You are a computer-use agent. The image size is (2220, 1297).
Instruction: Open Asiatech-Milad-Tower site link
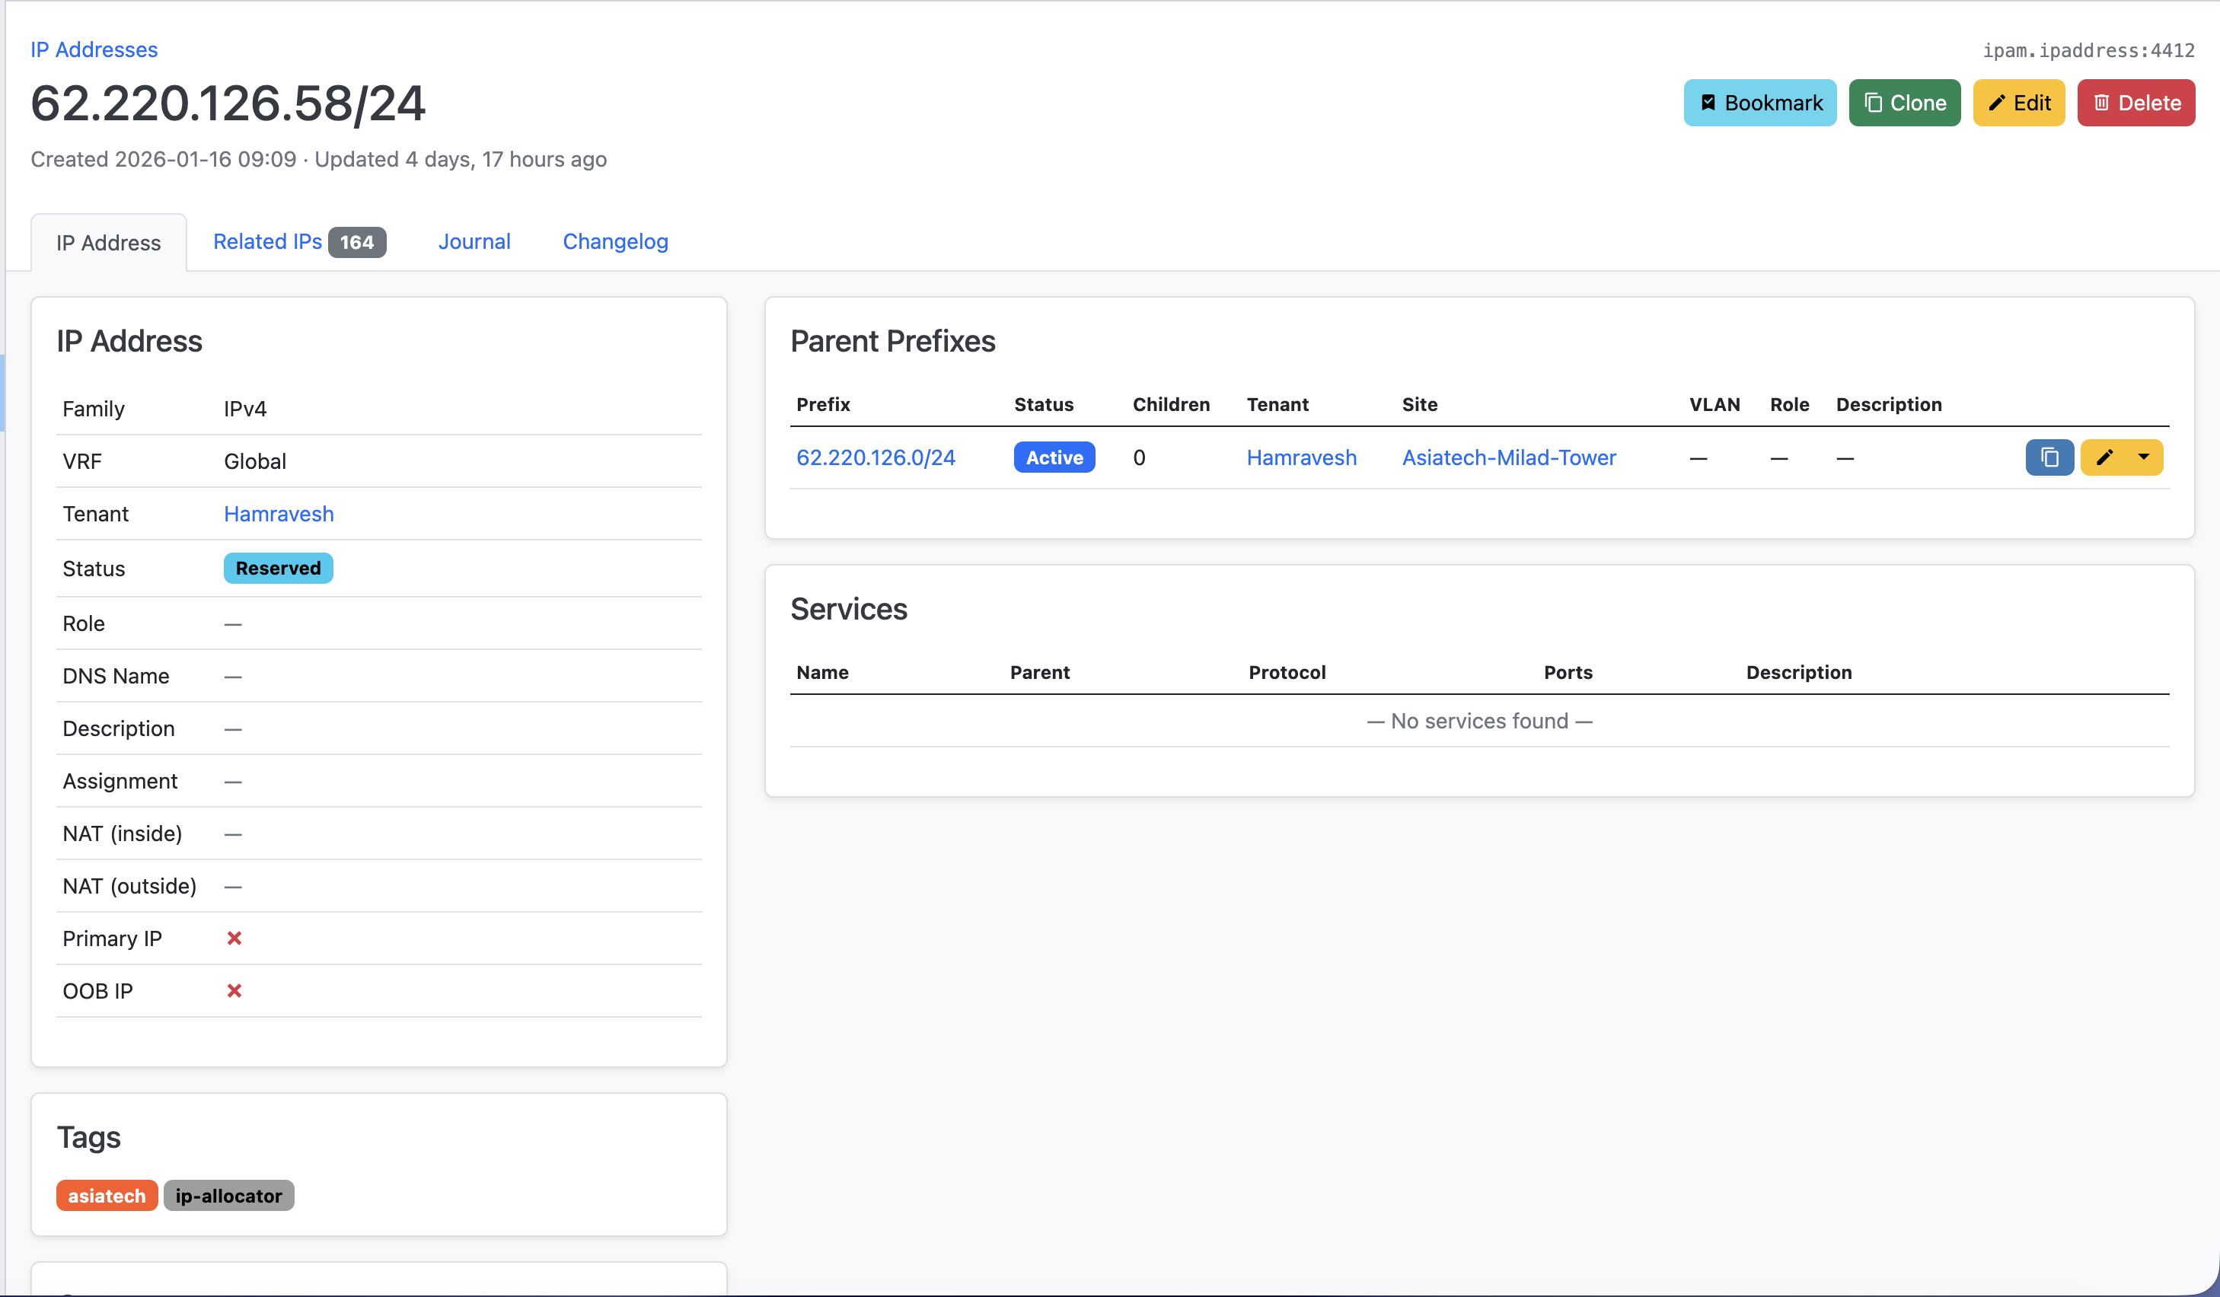[1508, 458]
